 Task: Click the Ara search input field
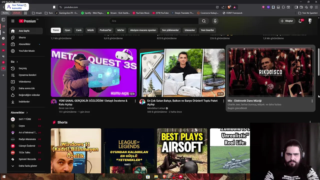pos(154,21)
